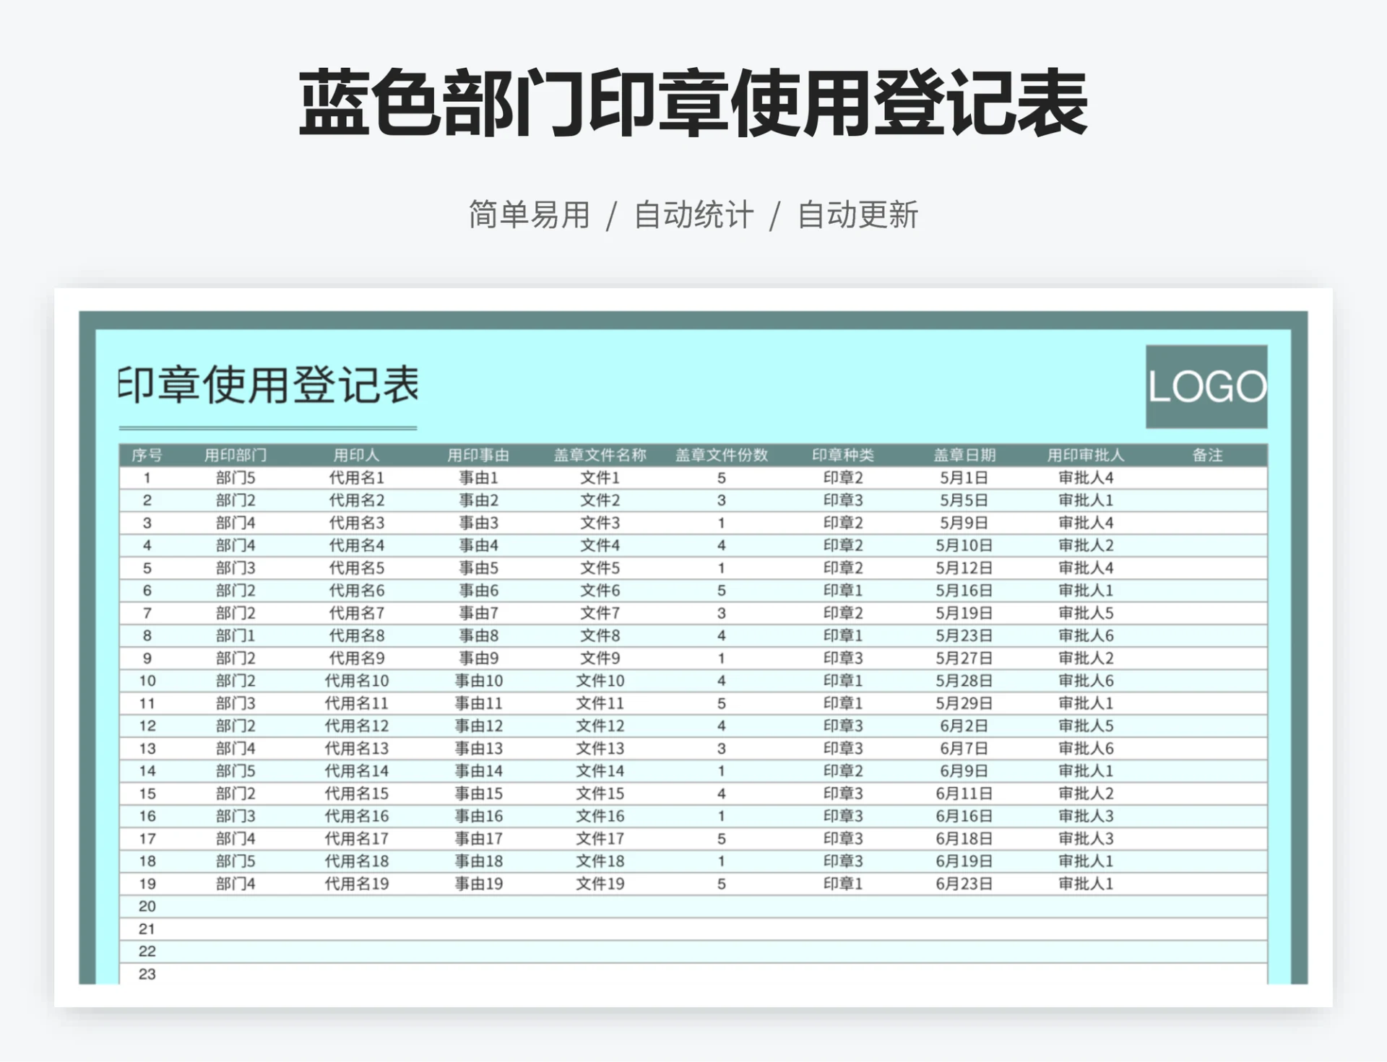Select the 序号 column header
Viewport: 1387px width, 1062px height.
[x=148, y=455]
